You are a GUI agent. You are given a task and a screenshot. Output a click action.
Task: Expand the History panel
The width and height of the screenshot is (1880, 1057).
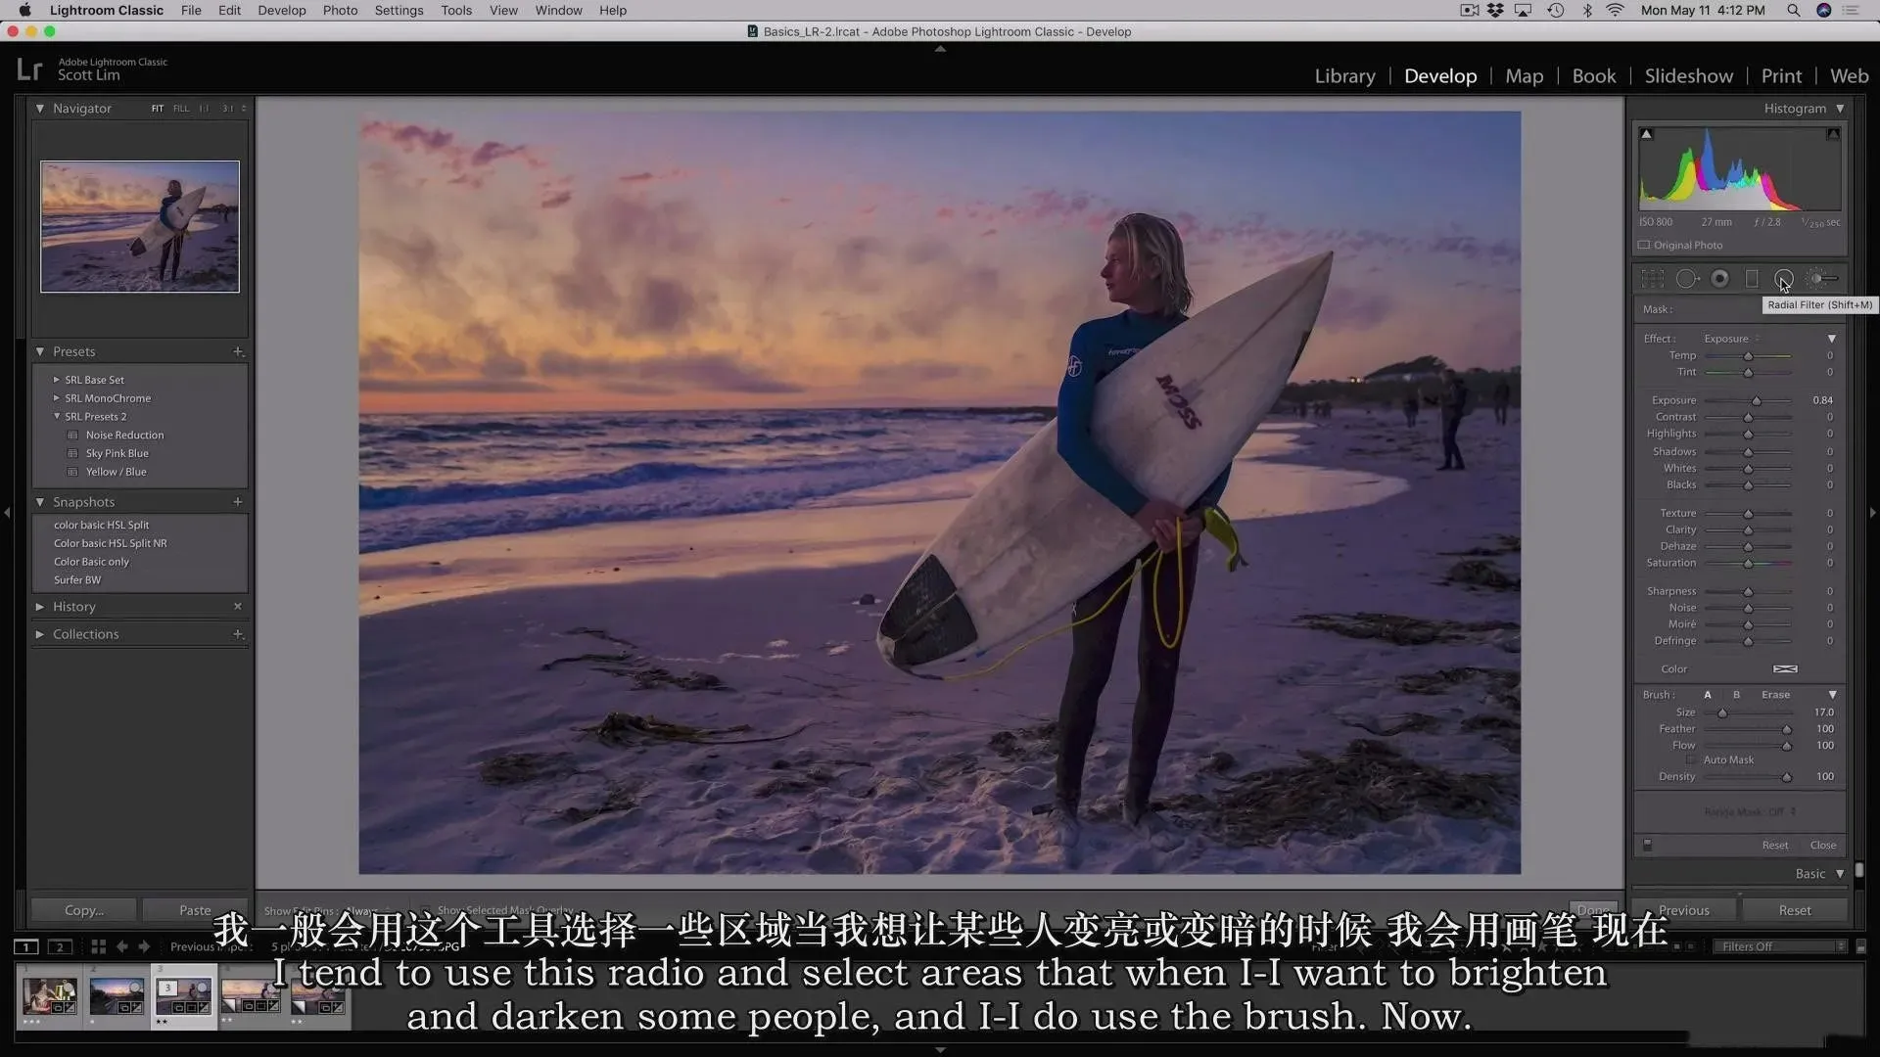point(40,607)
